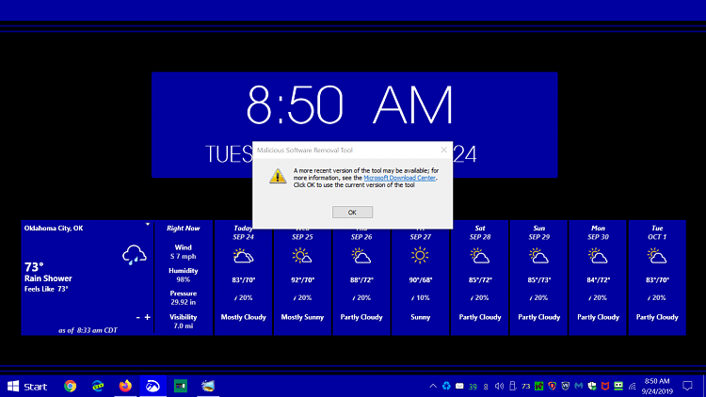706x397 pixels.
Task: Open the Action Center notification icon
Action: [x=687, y=387]
